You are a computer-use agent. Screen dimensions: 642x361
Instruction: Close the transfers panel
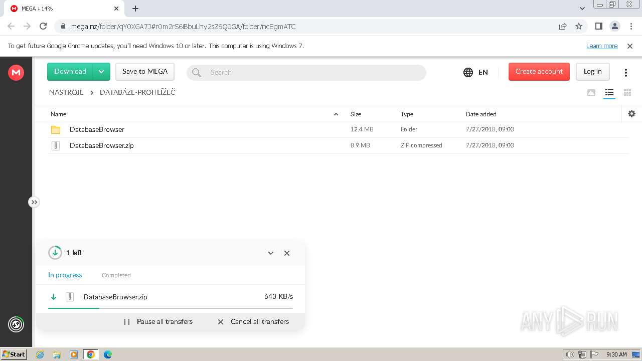tap(287, 253)
